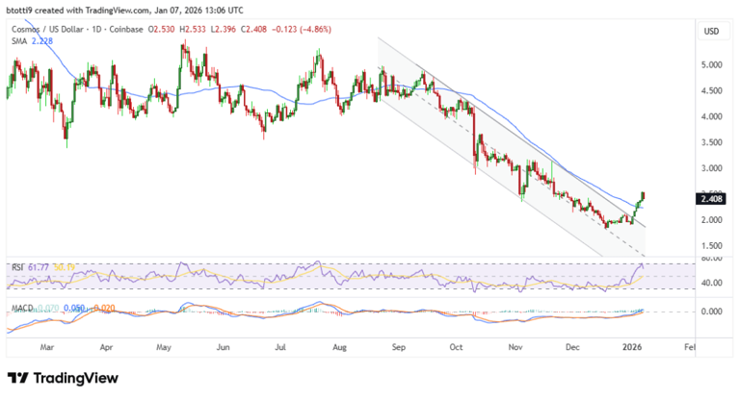Click the Jun label on time axis

[x=223, y=347]
